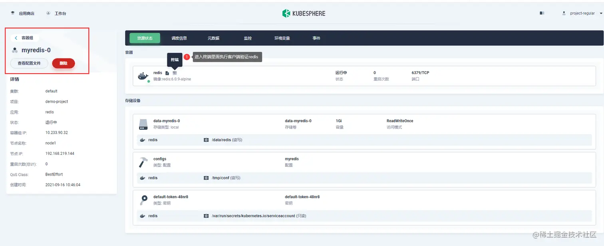This screenshot has height=246, width=604.
Task: Click the hammer icon for configs volume
Action: click(x=143, y=162)
